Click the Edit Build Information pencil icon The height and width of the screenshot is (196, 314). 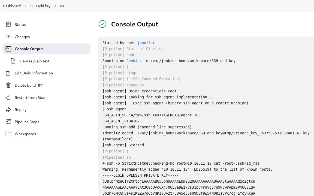8,73
